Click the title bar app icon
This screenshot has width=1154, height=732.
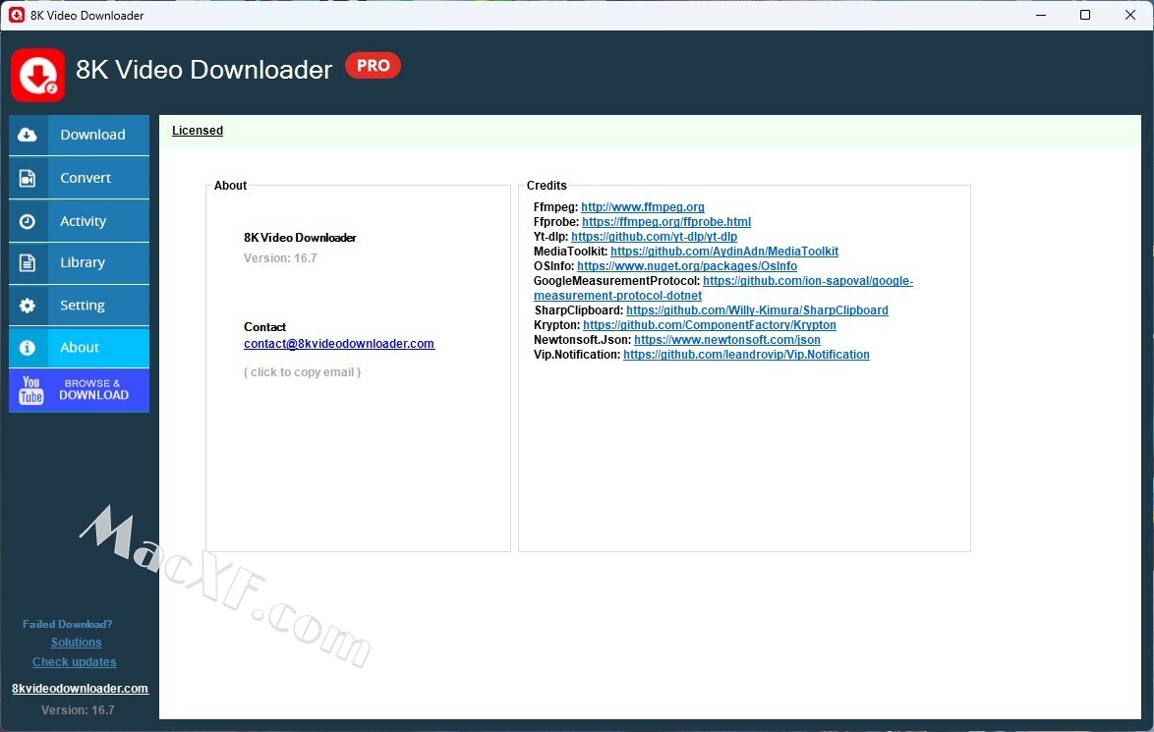point(16,15)
